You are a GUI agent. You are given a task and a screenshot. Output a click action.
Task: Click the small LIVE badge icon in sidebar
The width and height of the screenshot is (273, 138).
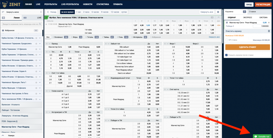point(25,18)
